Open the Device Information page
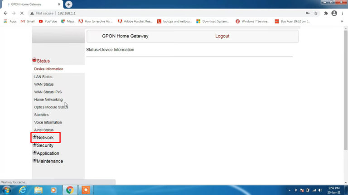 pos(48,69)
